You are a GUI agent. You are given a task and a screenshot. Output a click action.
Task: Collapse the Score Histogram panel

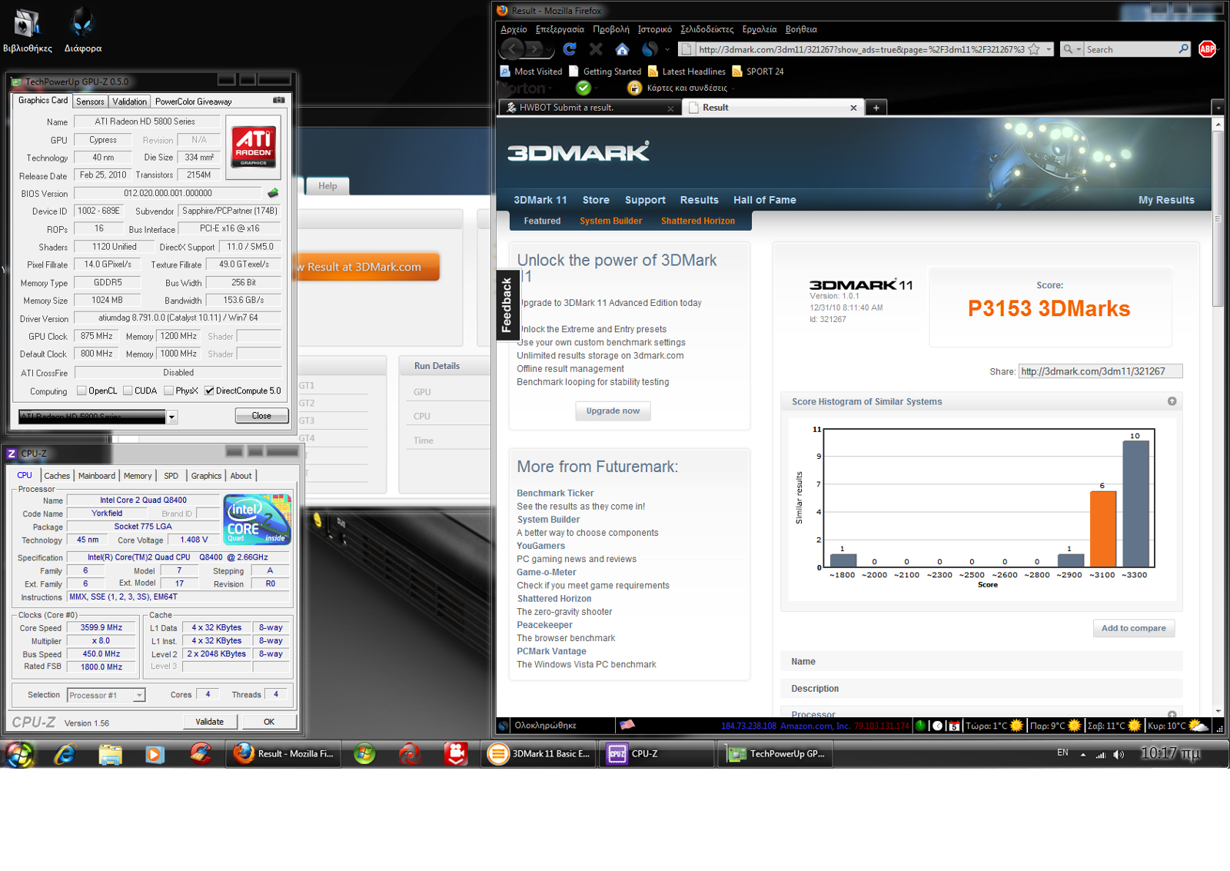[1172, 401]
